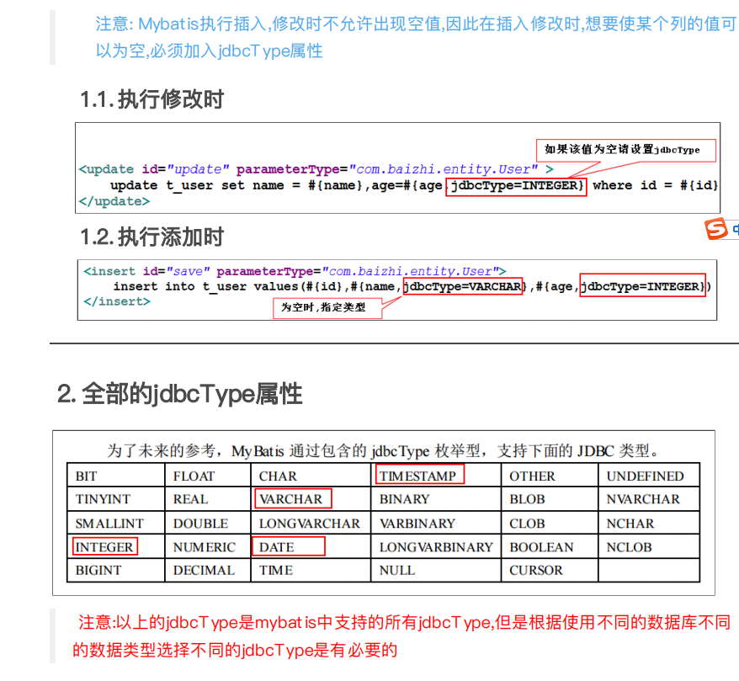Viewport: 739px width, 681px height.
Task: Click the BOOLEAN table cell
Action: (x=550, y=546)
